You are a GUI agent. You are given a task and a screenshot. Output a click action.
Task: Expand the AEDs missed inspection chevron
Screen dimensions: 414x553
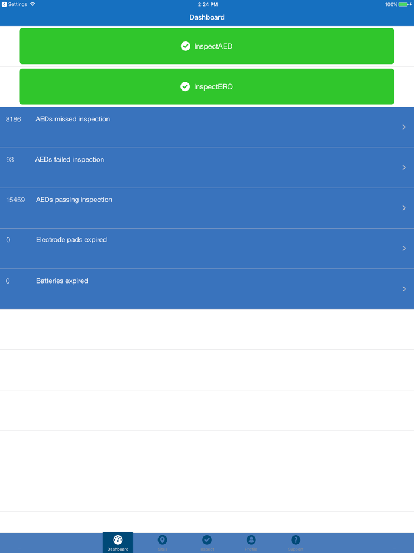(x=404, y=127)
